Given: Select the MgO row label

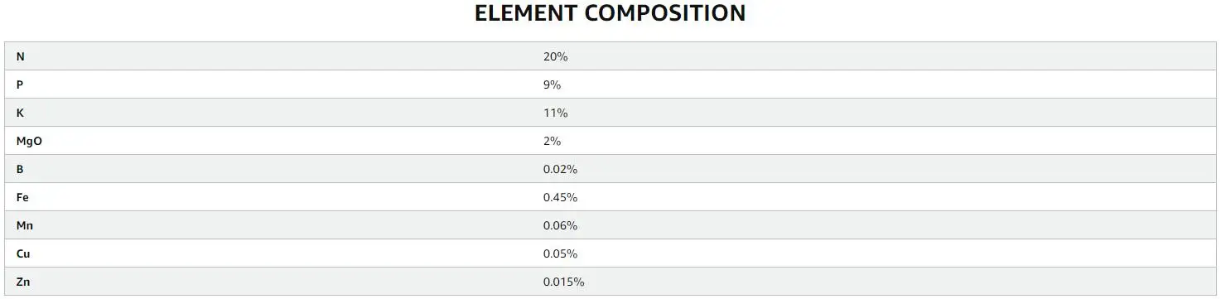Looking at the screenshot, I should pyautogui.click(x=29, y=141).
